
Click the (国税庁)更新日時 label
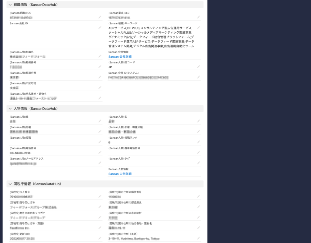point(20,234)
